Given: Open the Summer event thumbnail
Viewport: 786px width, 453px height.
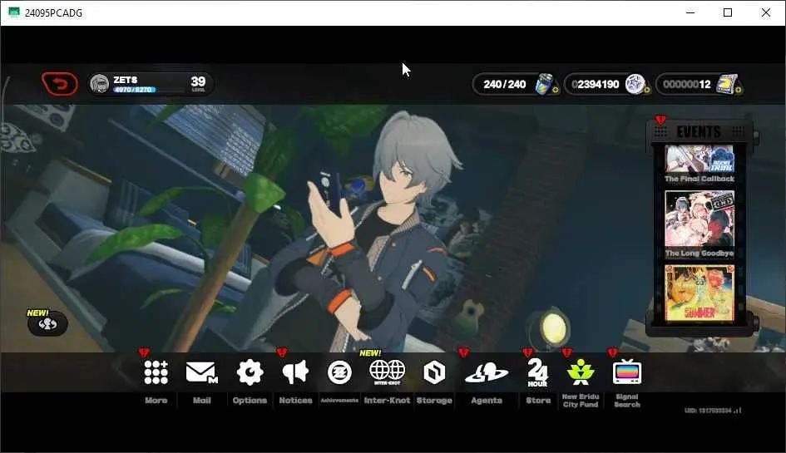Looking at the screenshot, I should [x=699, y=293].
